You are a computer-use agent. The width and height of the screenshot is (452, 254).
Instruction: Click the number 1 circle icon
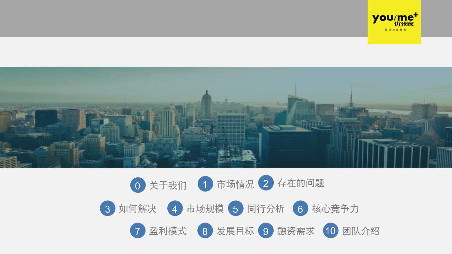(x=205, y=184)
